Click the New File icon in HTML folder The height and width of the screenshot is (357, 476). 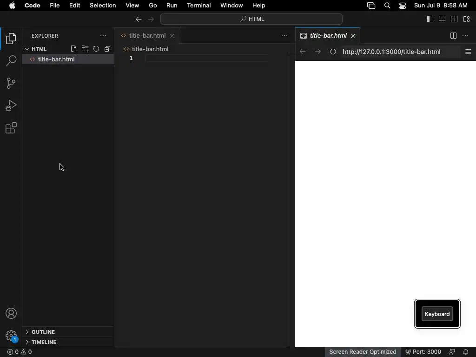[74, 49]
